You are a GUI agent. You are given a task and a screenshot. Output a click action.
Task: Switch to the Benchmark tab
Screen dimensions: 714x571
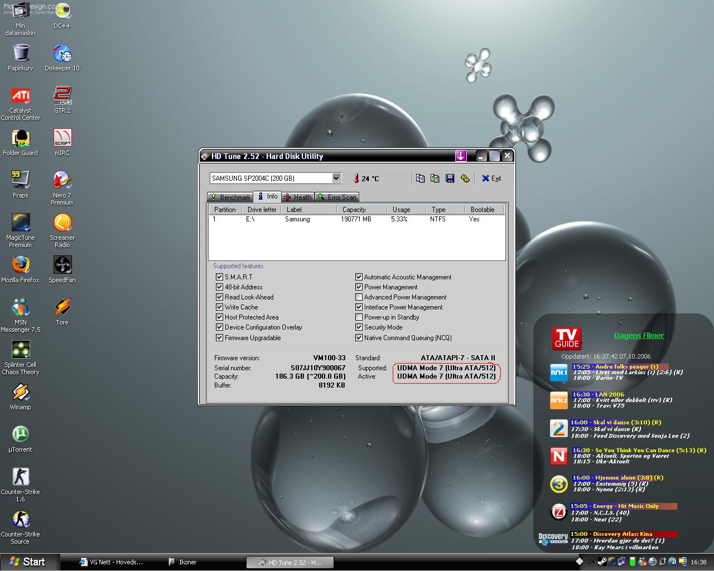point(230,197)
